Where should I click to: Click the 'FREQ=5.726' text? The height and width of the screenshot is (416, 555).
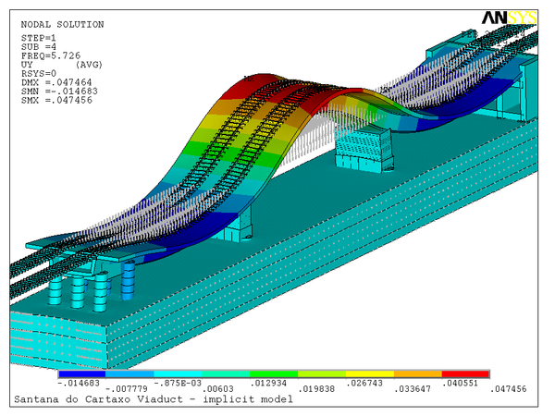[x=51, y=55]
